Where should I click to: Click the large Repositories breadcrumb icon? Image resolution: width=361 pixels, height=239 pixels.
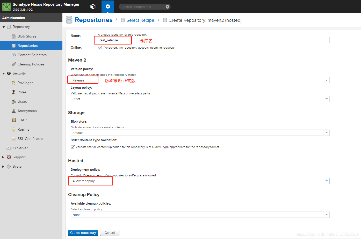[x=69, y=20]
